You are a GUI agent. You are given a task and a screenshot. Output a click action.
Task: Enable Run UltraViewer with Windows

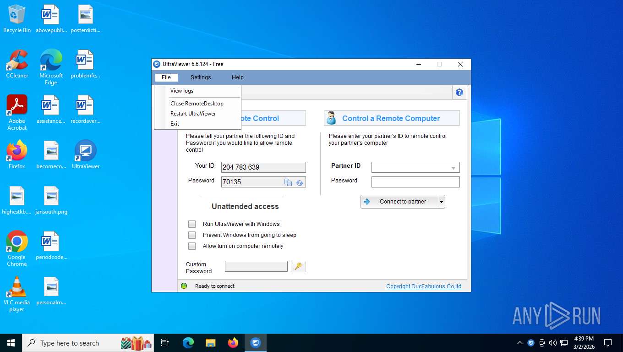(x=192, y=224)
